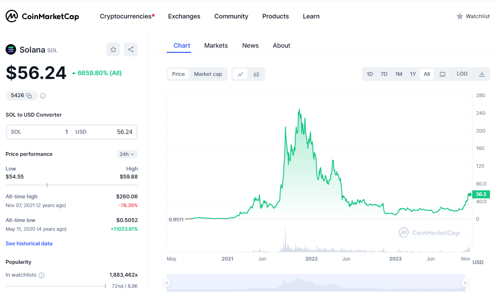This screenshot has height=293, width=498.
Task: Switch to candlestick chart view
Action: coord(256,74)
